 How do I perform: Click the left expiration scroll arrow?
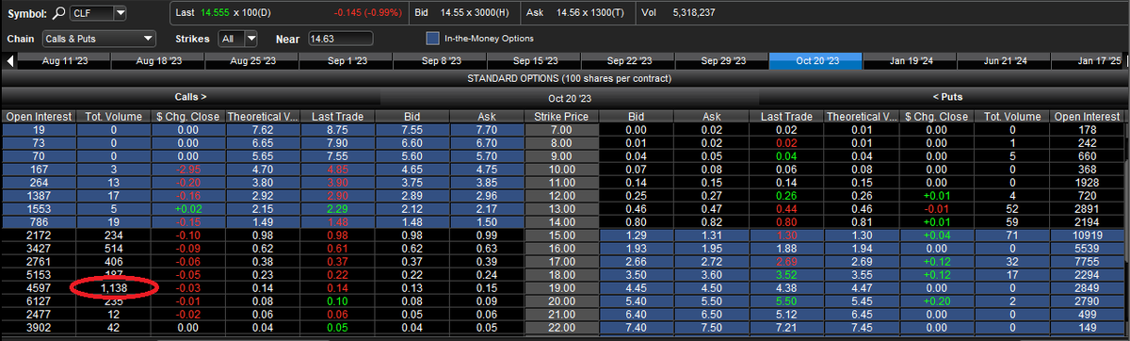[10, 60]
